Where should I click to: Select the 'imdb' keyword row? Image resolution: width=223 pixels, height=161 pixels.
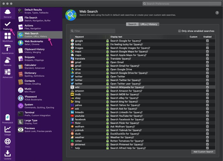click(142, 94)
